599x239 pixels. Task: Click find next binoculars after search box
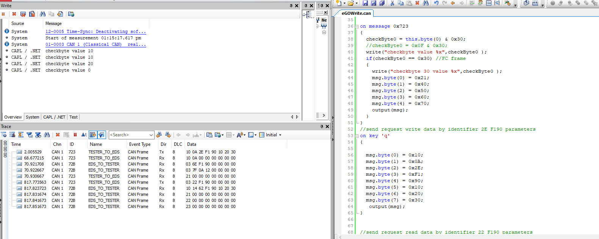click(167, 135)
